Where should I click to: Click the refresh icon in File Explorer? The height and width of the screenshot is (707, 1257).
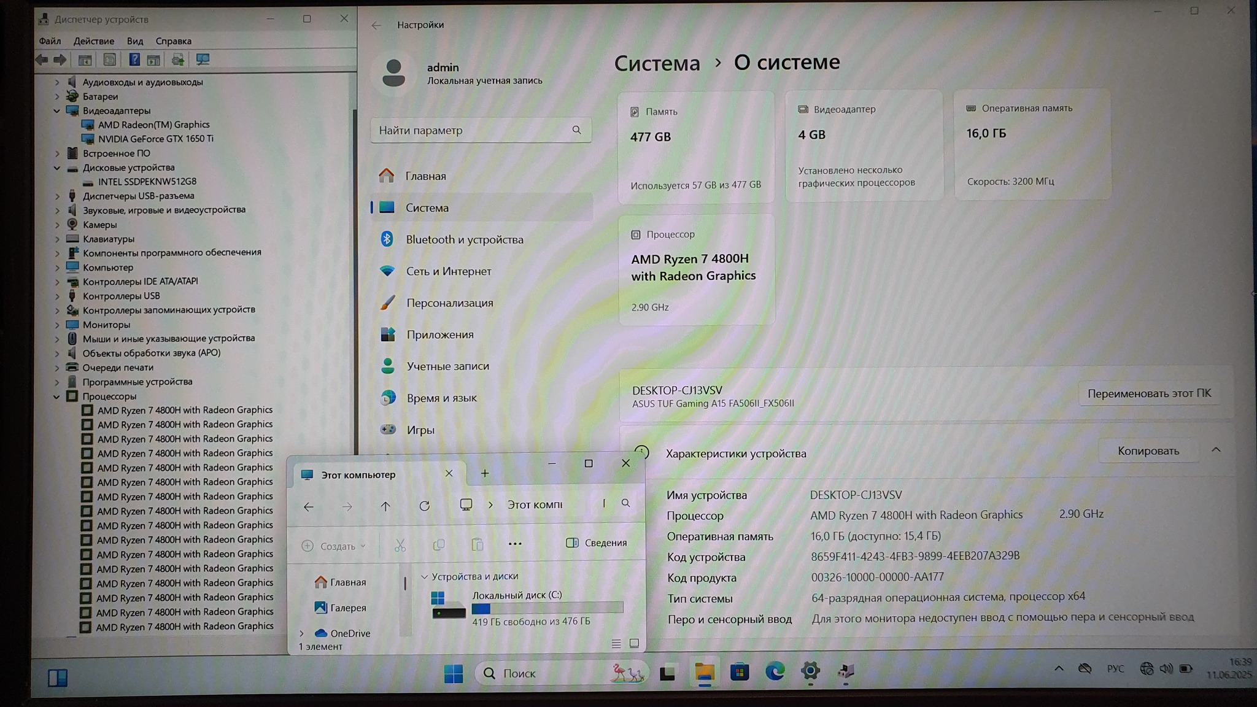click(424, 506)
